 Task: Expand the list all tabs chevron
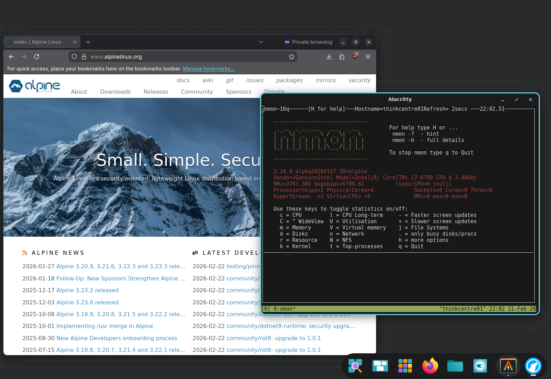[x=261, y=42]
